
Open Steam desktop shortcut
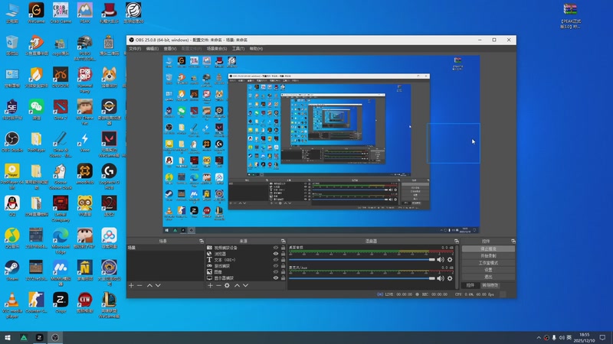[x=12, y=271]
